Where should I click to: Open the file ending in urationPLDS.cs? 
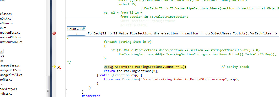(10, 37)
